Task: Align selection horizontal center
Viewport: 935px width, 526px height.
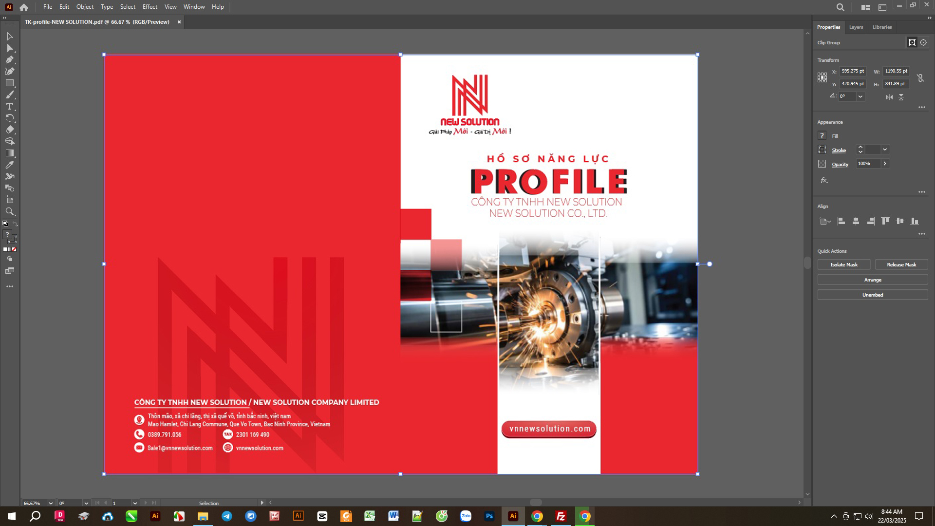Action: [856, 222]
